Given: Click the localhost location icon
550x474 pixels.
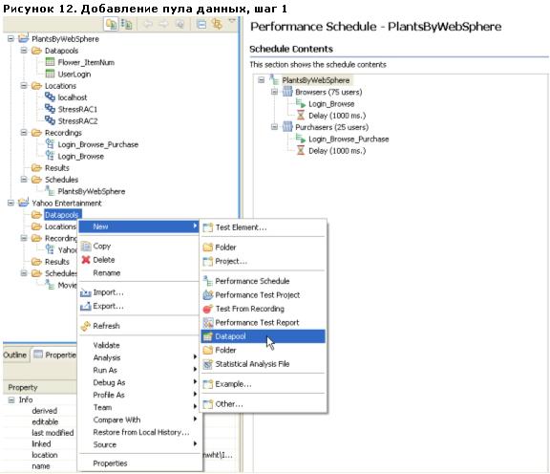Looking at the screenshot, I should 51,97.
